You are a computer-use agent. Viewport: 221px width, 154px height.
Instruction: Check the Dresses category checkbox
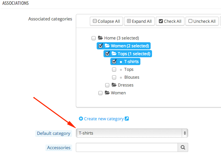point(107,85)
